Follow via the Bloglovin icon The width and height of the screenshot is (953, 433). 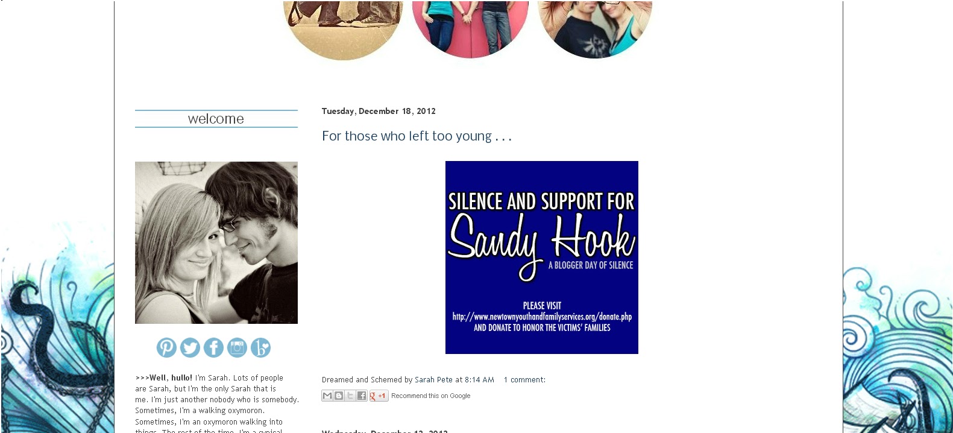pos(260,348)
